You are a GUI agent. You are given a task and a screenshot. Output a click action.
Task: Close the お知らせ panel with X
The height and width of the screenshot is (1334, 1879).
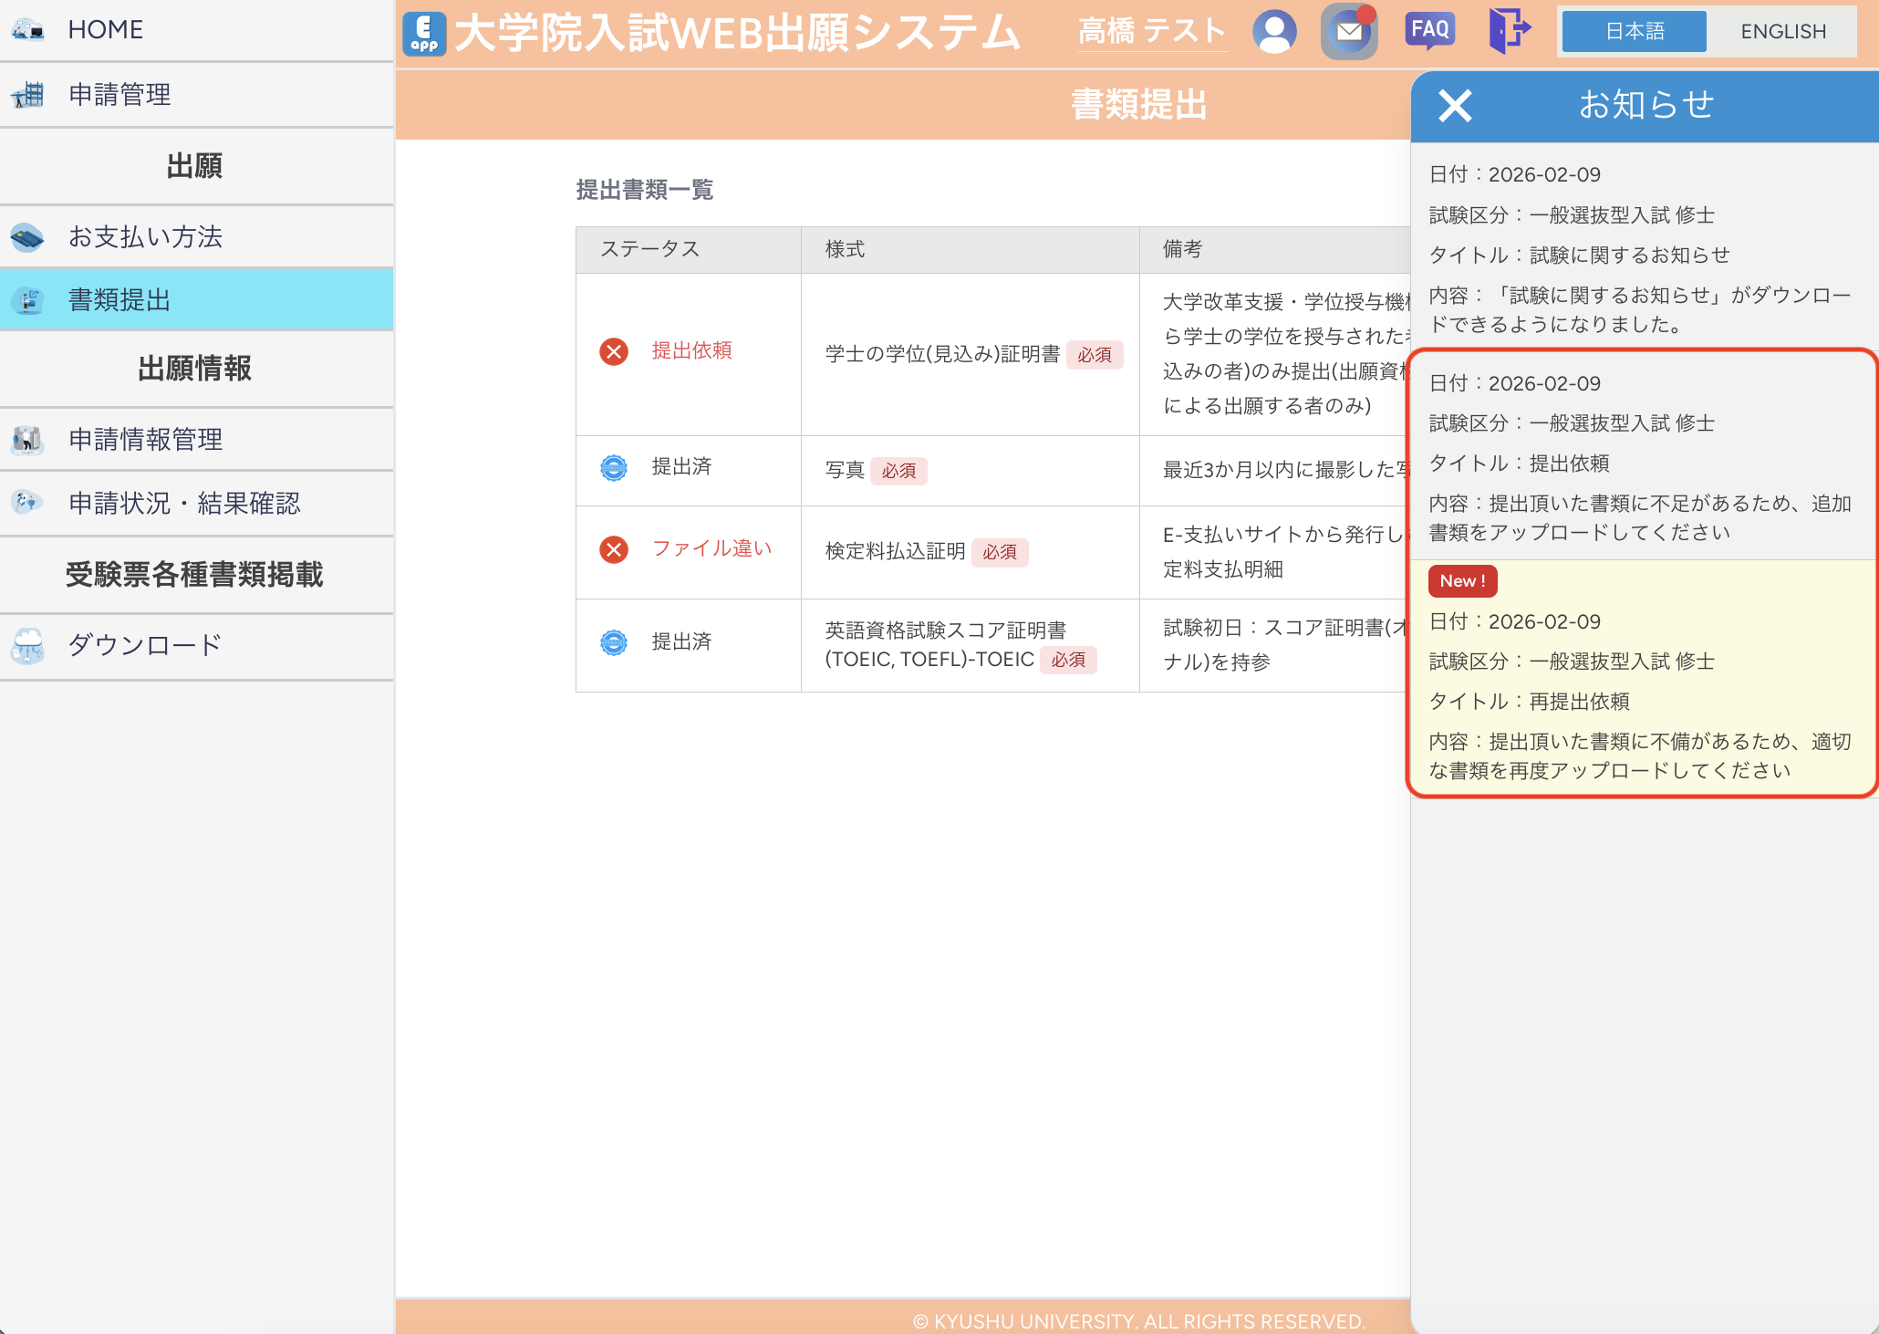coord(1455,106)
